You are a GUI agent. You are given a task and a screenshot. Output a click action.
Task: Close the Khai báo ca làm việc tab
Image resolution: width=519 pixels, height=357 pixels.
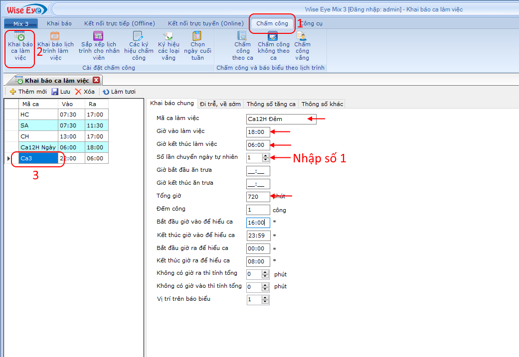pyautogui.click(x=96, y=80)
